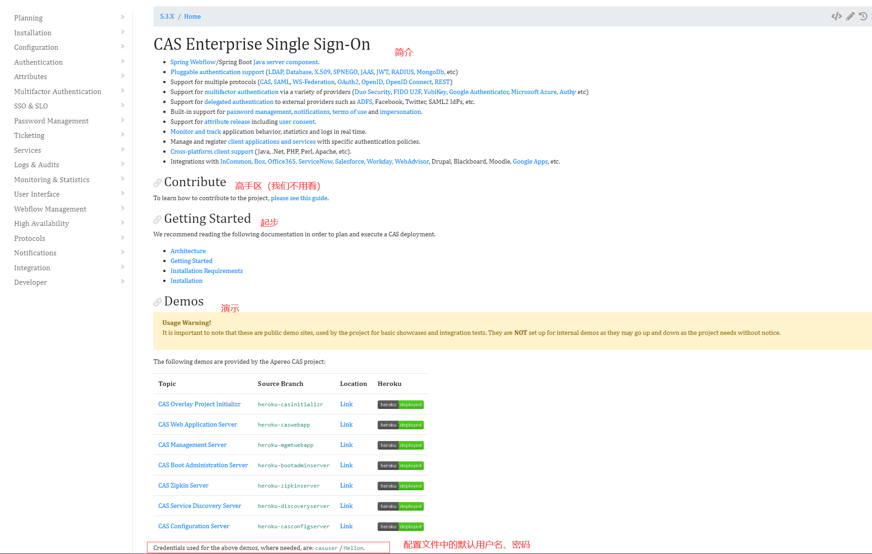The width and height of the screenshot is (872, 554).
Task: Open the page history icon
Action: [864, 16]
